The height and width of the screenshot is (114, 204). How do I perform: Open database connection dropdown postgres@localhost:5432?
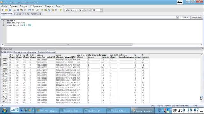[84, 10]
